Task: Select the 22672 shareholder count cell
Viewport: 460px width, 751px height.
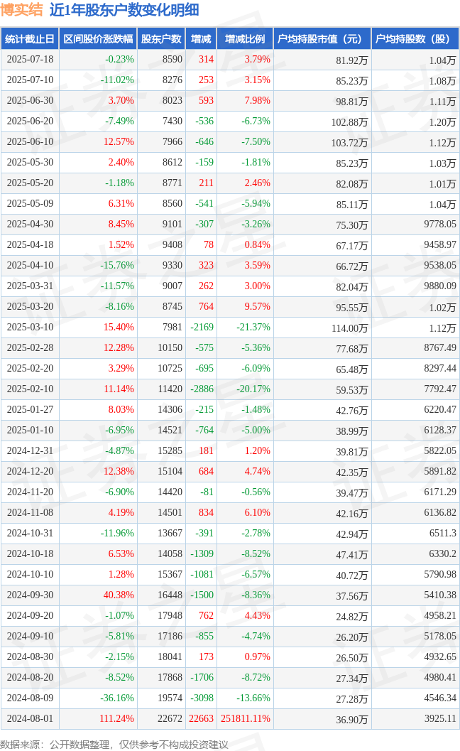Action: [170, 718]
